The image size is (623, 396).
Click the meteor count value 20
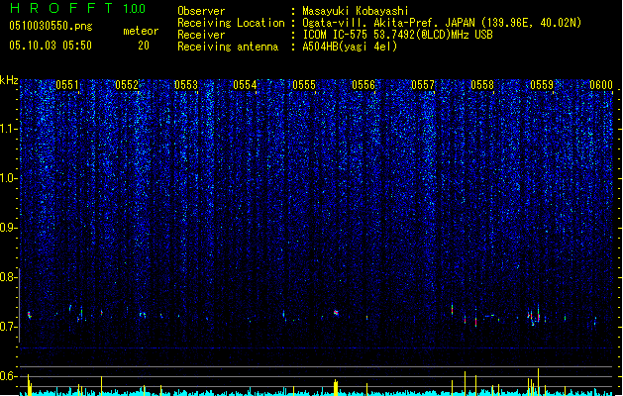tap(144, 46)
